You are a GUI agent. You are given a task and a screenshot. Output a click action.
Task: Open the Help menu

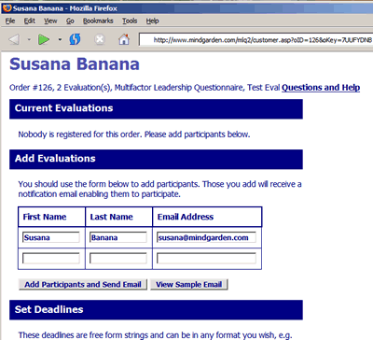point(152,21)
